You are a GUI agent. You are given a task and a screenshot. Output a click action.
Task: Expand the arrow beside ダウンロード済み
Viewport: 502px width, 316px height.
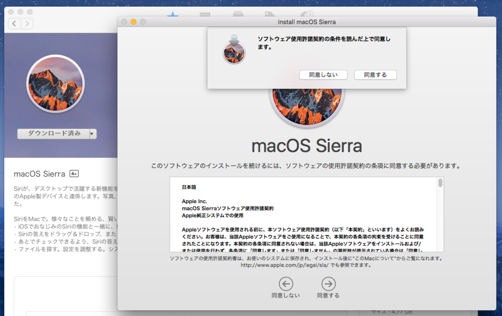(x=93, y=134)
